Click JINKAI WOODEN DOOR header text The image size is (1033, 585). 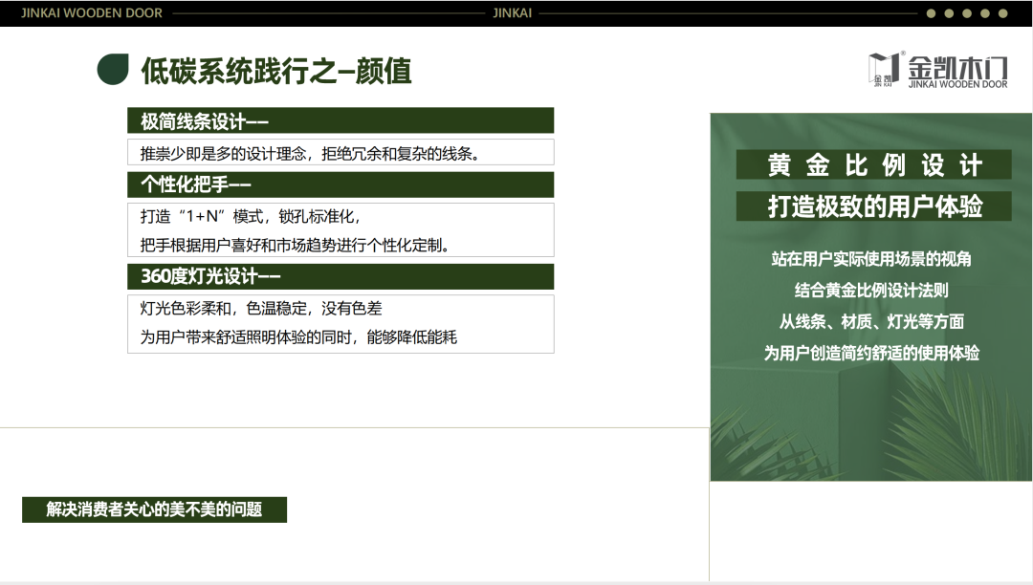92,13
